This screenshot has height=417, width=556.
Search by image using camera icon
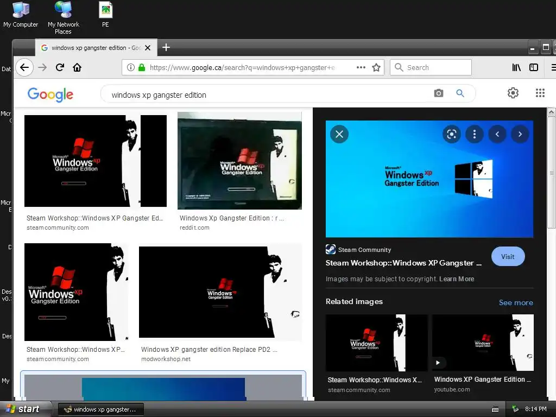pos(439,93)
